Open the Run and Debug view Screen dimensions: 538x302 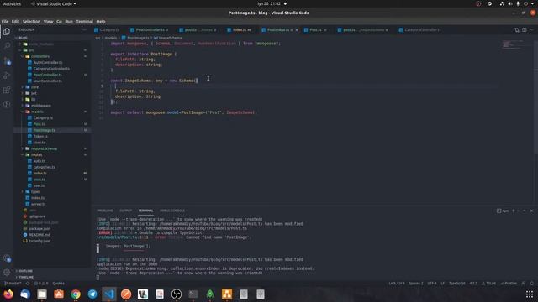[7, 75]
